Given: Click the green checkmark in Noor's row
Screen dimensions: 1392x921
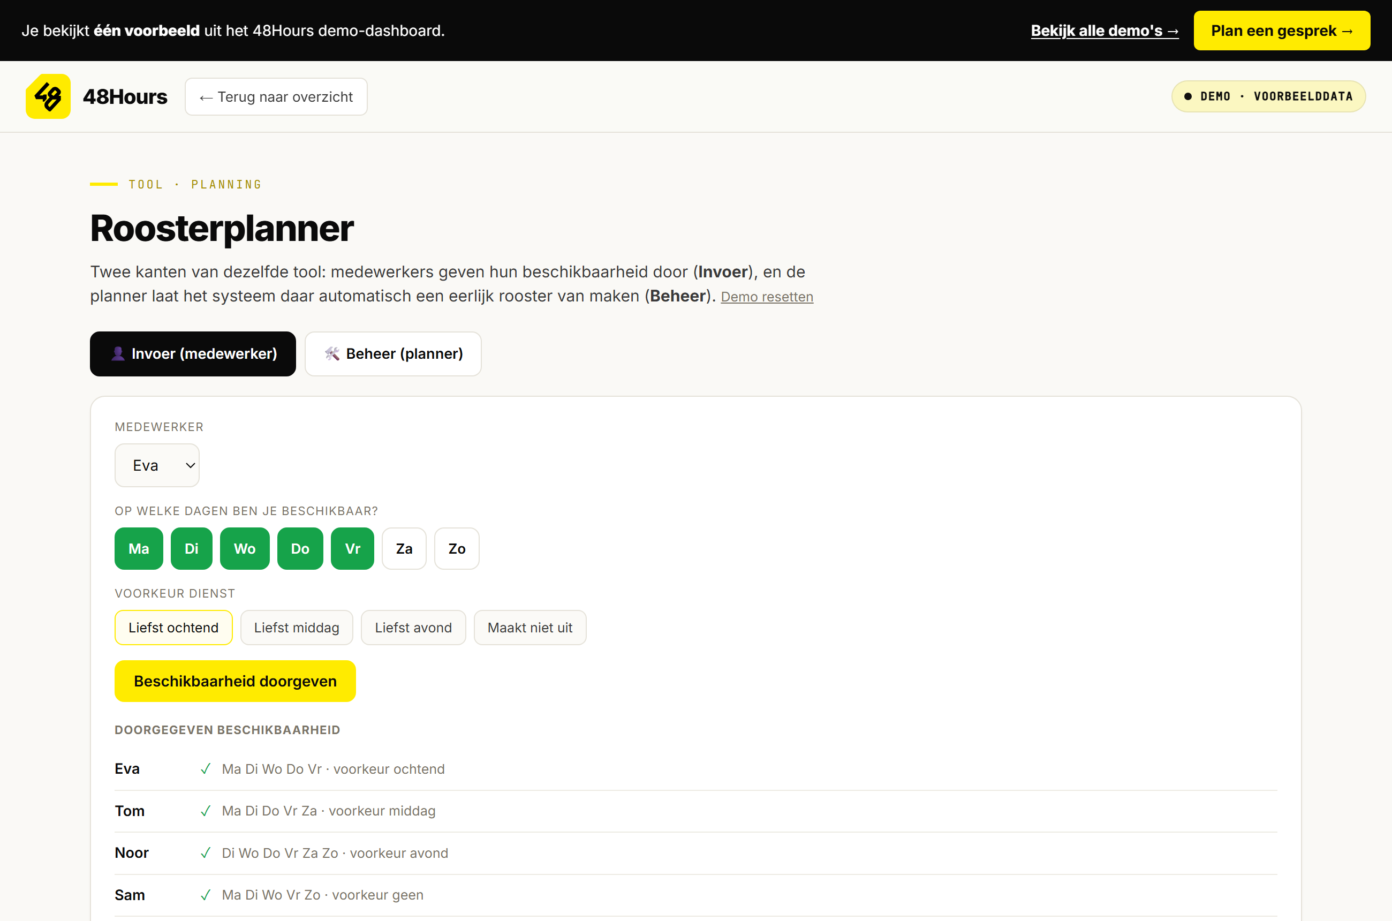Looking at the screenshot, I should (x=206, y=853).
